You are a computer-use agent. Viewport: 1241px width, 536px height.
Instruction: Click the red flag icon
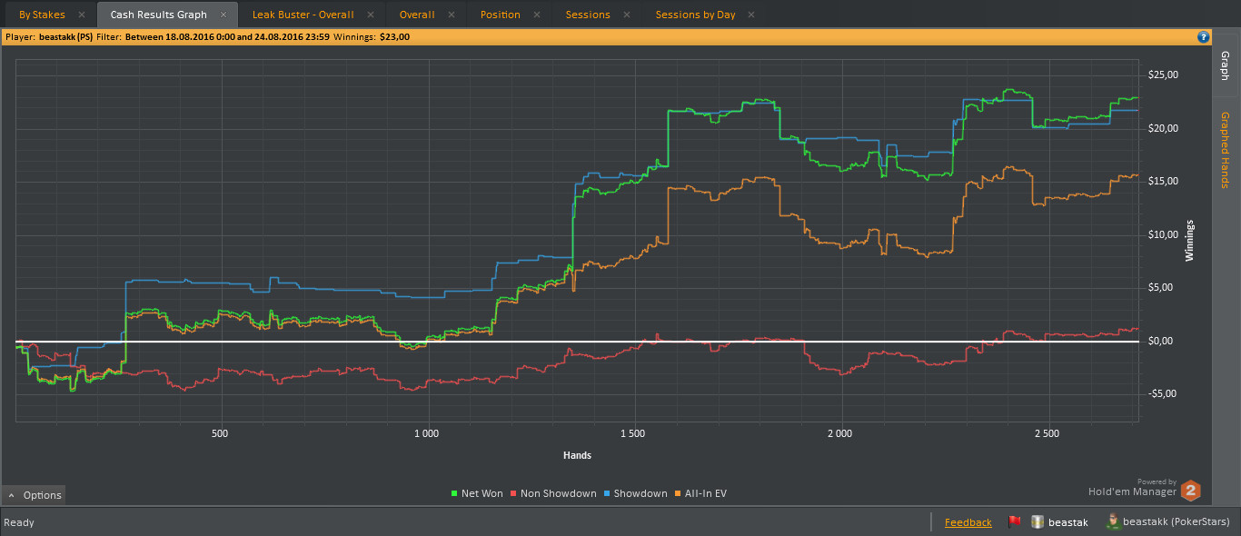tap(1015, 521)
